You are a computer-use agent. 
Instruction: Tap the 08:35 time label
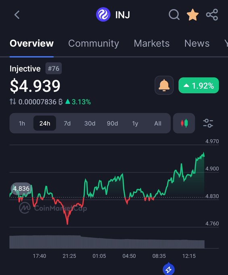point(159,256)
